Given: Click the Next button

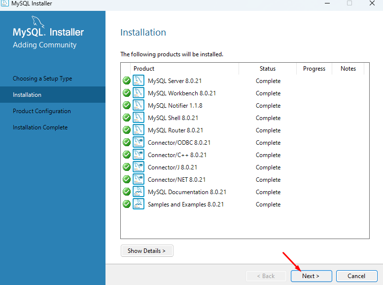Looking at the screenshot, I should coord(311,276).
